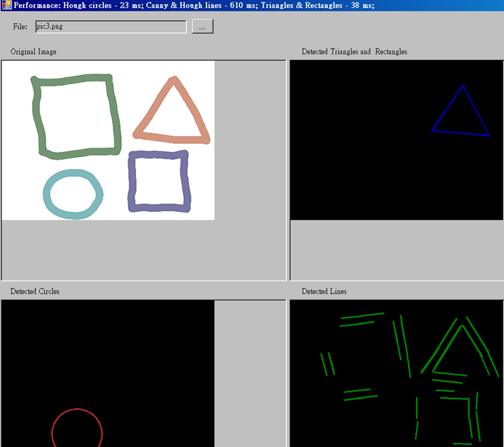Screen dimensions: 504x447
Task: Click the 'Detected Triangles and Rectangles' label
Action: coord(354,52)
